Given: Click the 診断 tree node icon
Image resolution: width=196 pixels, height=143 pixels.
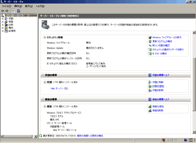Looking at the screenshot, I should point(6,25).
